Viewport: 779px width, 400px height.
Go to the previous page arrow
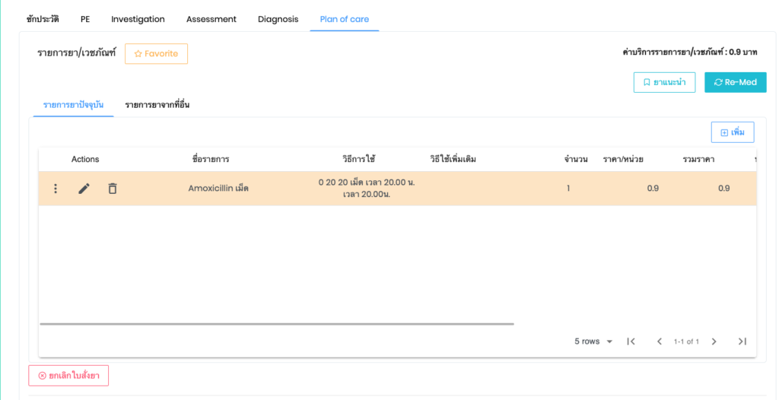(x=660, y=341)
